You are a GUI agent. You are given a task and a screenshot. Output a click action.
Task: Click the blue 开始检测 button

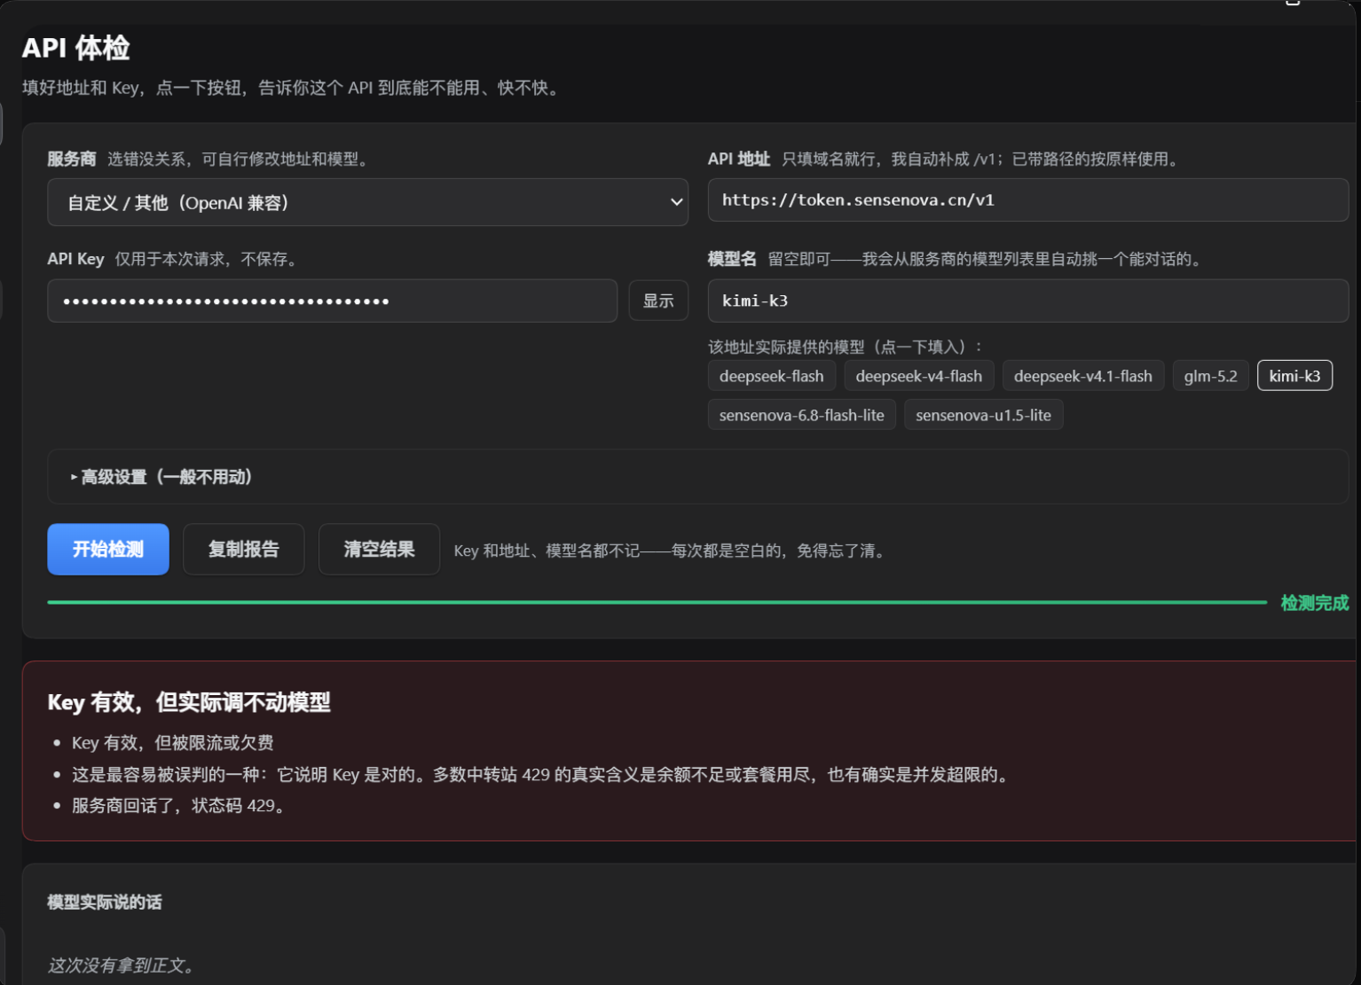click(108, 549)
